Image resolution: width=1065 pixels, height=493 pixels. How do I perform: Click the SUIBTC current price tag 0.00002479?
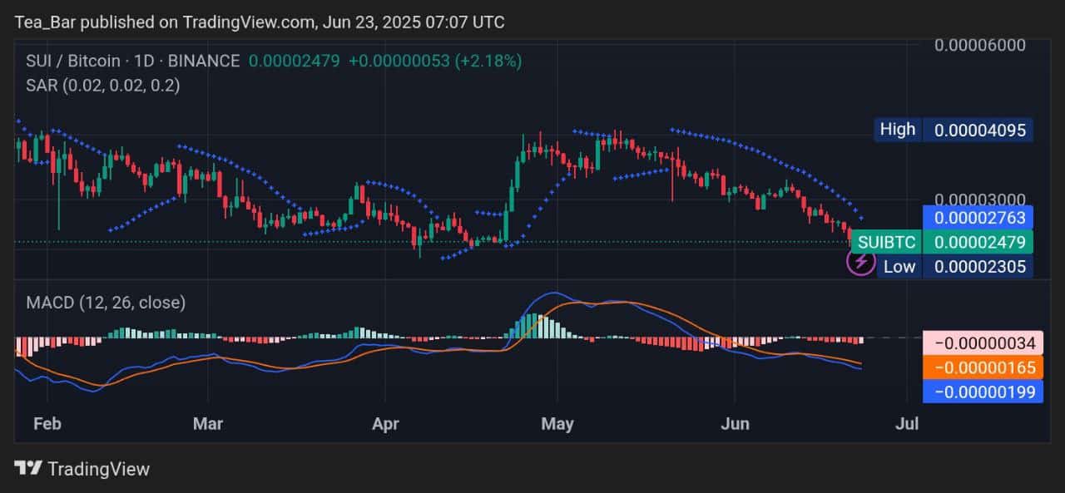pyautogui.click(x=941, y=242)
